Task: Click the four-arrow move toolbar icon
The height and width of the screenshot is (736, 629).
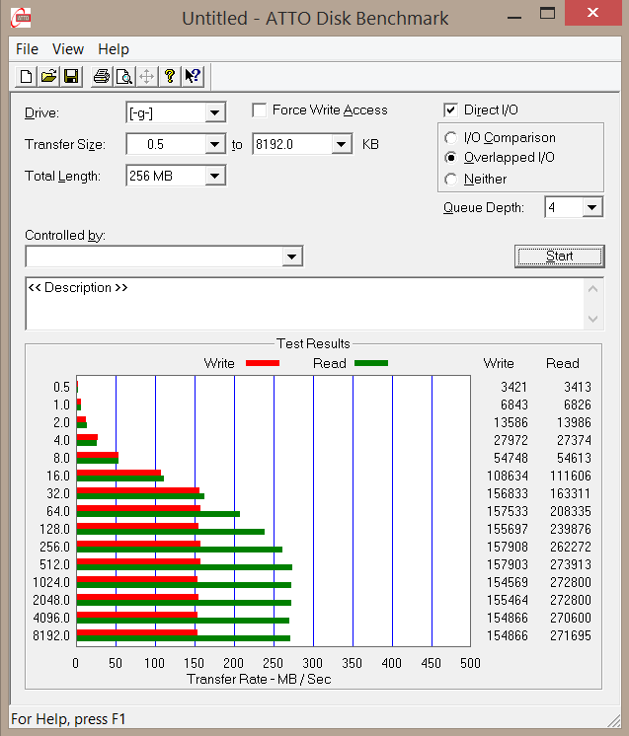Action: click(x=146, y=77)
